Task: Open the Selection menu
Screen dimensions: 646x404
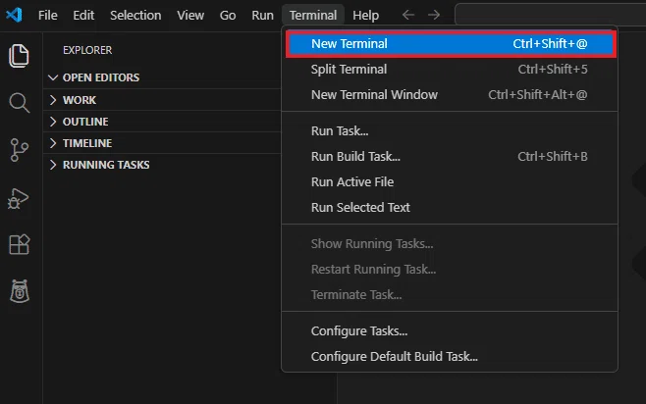Action: (x=135, y=16)
